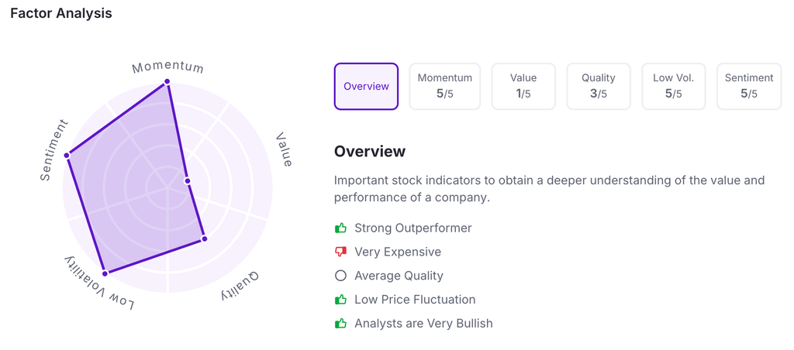
Task: Show the Quality 3/5 tab
Action: (599, 87)
